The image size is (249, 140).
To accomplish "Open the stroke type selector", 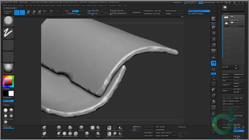I will coord(9,33).
